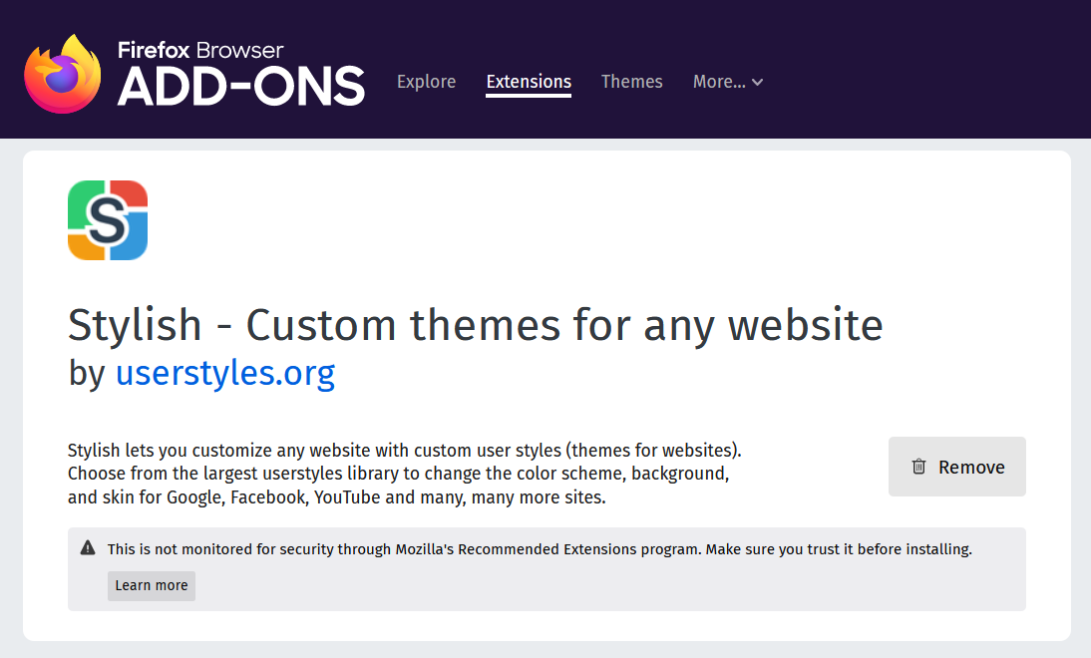Viewport: 1091px width, 658px height.
Task: Click the Learn more button
Action: (151, 585)
